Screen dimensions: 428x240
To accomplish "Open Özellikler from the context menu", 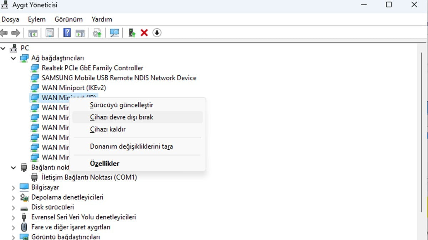I will 105,164.
